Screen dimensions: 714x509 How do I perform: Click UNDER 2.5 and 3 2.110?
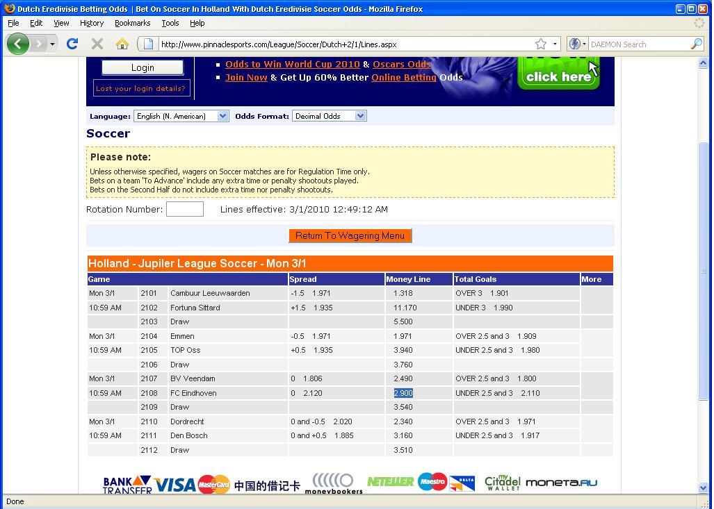[x=498, y=393]
